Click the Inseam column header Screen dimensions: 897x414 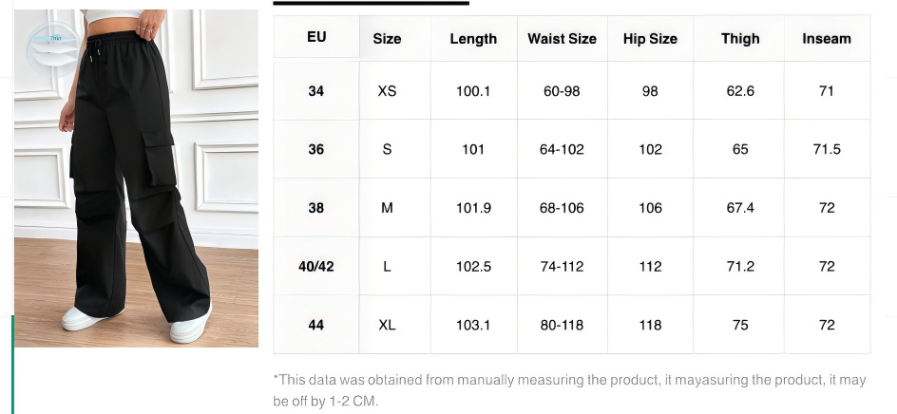(x=827, y=39)
